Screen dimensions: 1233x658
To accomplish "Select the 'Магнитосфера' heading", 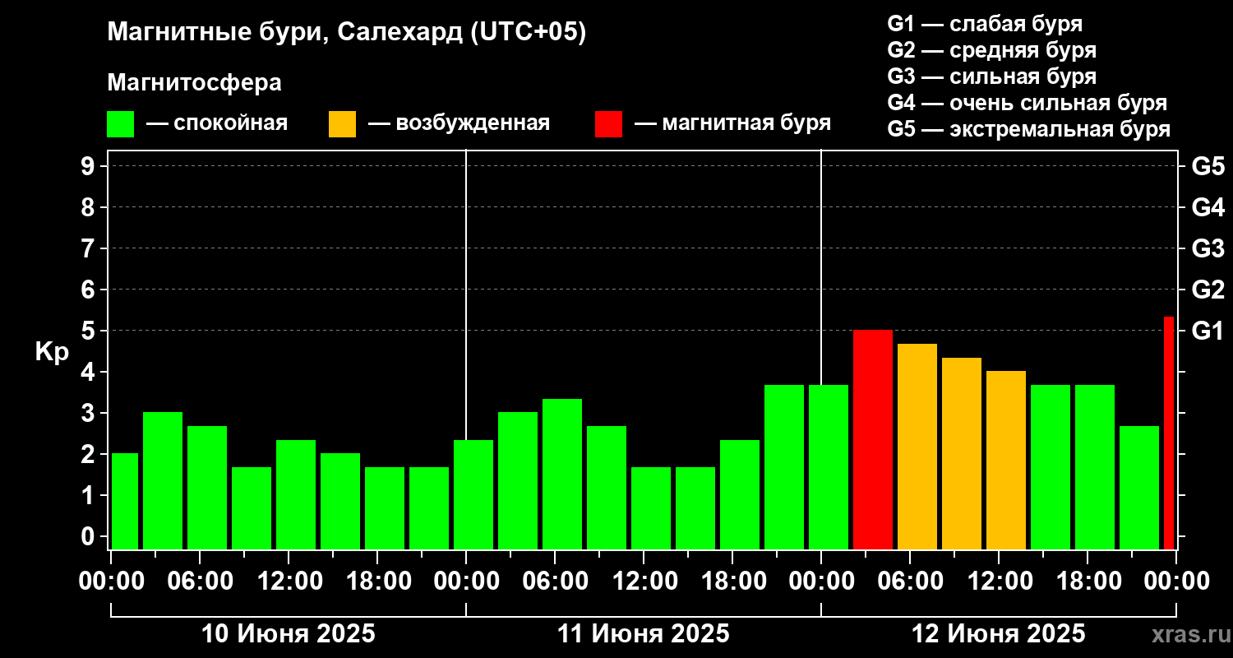I will (194, 83).
